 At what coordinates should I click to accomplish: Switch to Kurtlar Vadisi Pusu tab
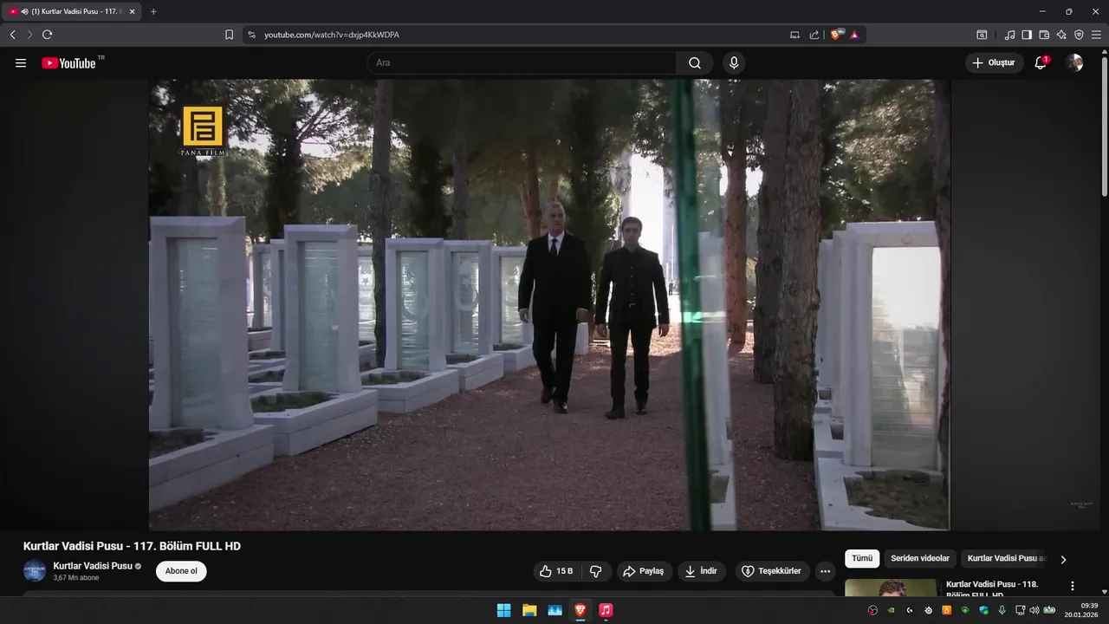(x=71, y=11)
